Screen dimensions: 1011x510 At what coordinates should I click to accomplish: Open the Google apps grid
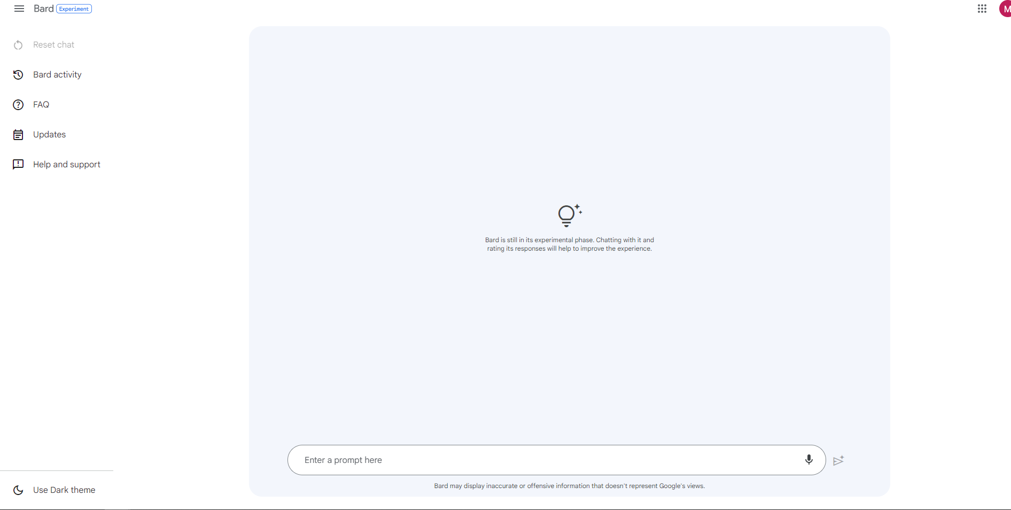(982, 9)
